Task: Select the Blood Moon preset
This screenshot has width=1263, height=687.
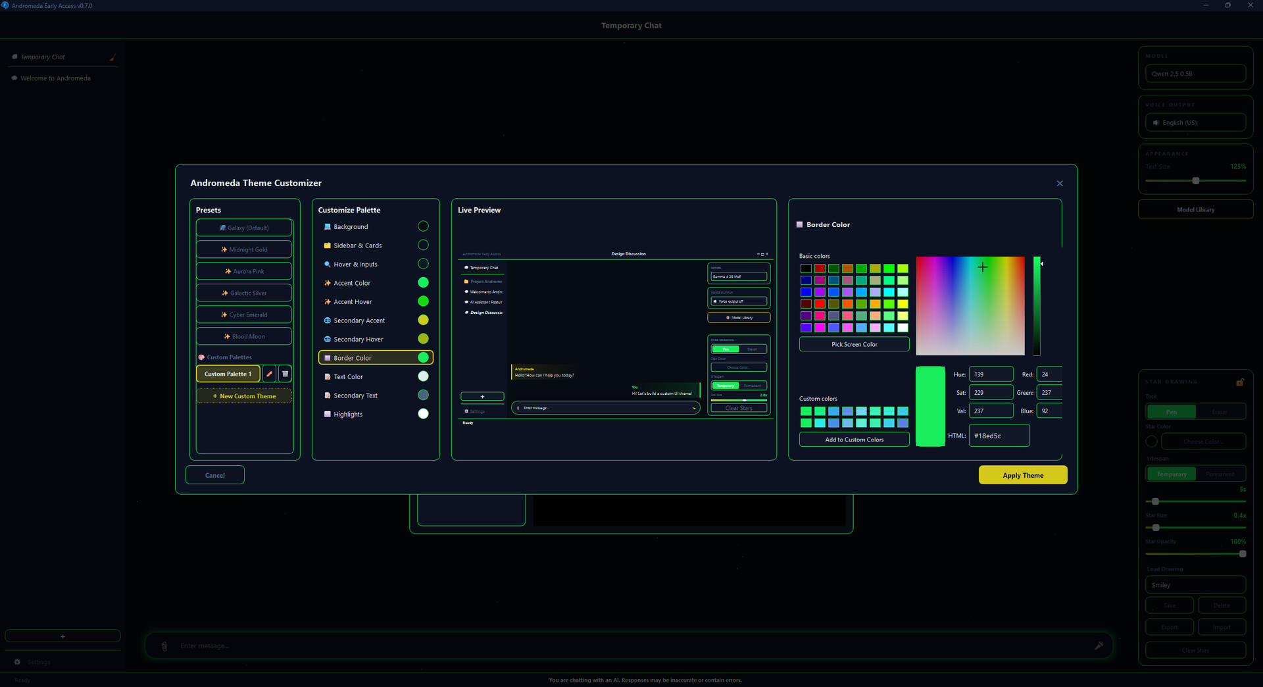Action: (244, 336)
